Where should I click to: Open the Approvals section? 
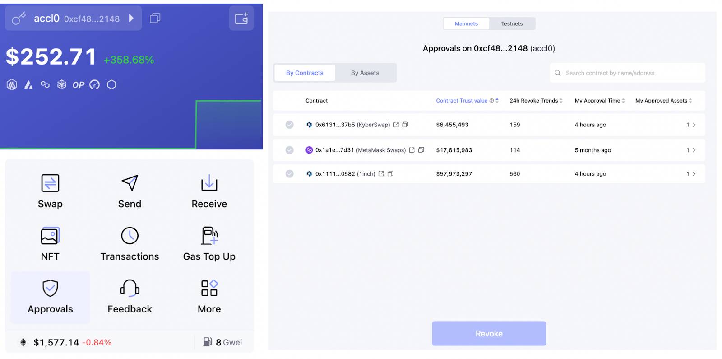(50, 297)
